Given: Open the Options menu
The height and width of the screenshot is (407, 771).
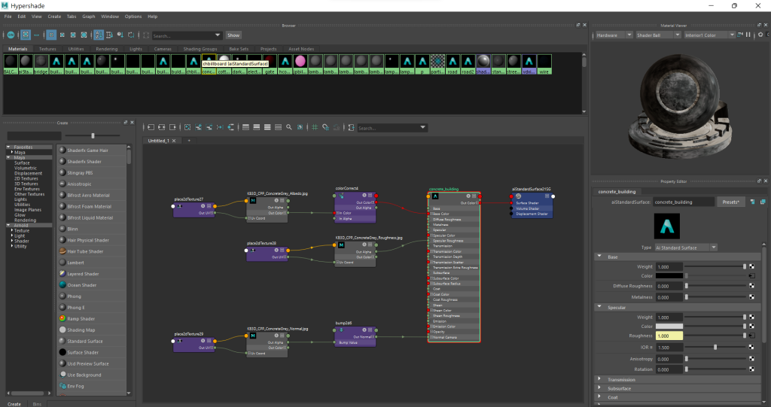Looking at the screenshot, I should [x=133, y=17].
